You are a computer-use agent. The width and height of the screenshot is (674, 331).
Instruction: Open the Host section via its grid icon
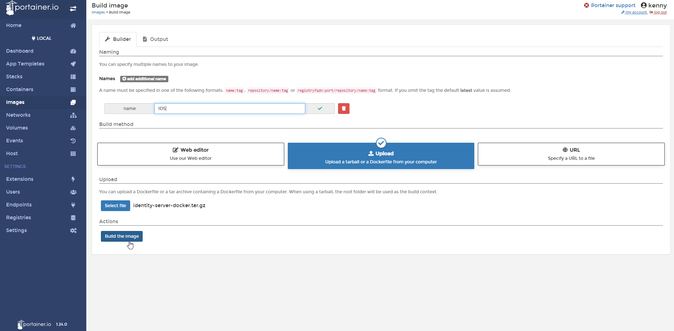coord(73,153)
